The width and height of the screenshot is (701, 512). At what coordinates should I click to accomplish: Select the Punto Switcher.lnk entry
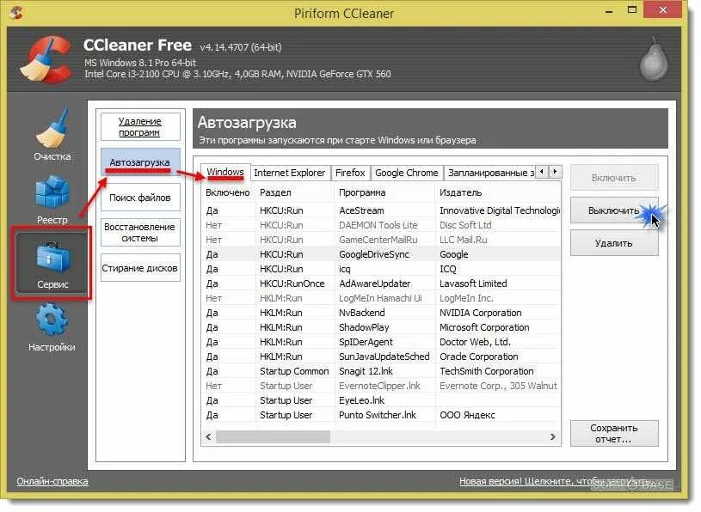coord(381,415)
